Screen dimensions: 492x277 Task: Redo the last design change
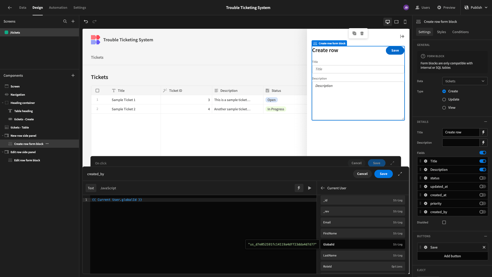[x=95, y=22]
